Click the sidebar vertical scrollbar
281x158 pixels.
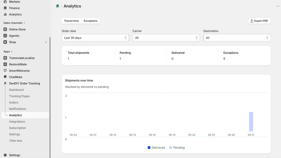[50, 97]
